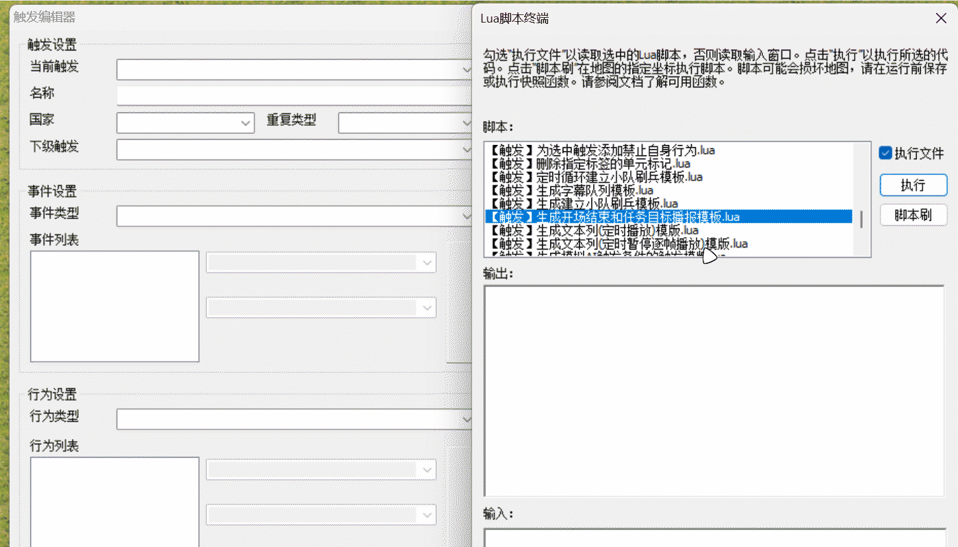Click the empty 事件列表 list box
958x547 pixels.
pos(114,306)
